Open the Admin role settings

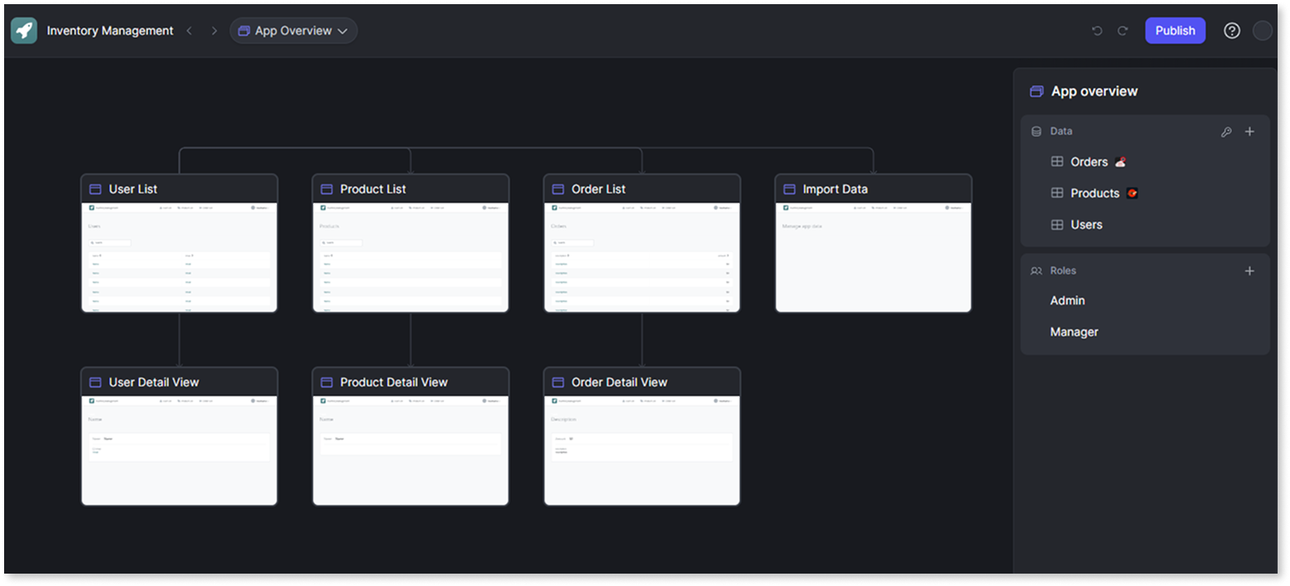[1067, 300]
